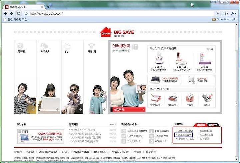Click the icon beside 온라인 신청 혜택

124,136
